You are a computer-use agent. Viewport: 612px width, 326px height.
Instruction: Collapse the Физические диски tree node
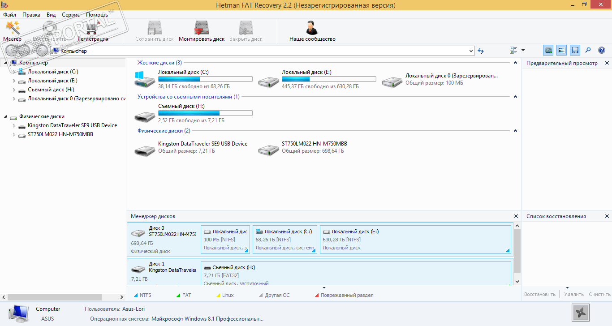pyautogui.click(x=5, y=116)
